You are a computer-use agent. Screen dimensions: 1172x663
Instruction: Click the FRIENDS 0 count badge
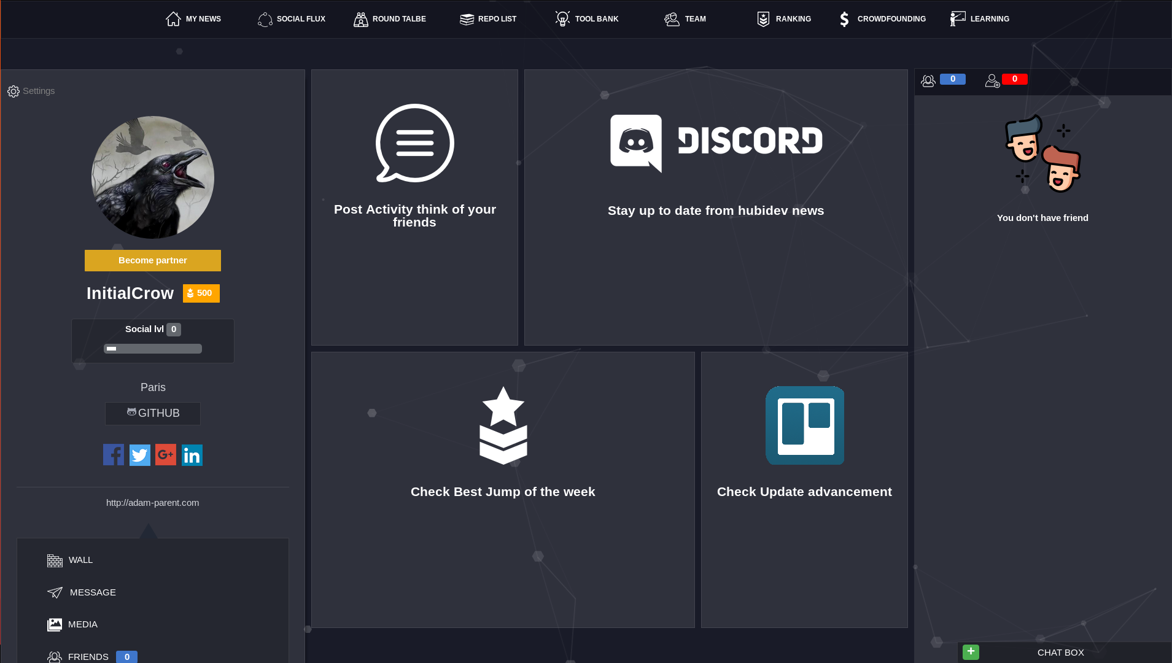point(126,657)
